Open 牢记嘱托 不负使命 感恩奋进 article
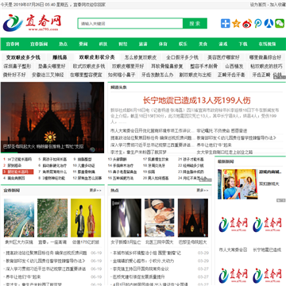 click(x=222, y=131)
